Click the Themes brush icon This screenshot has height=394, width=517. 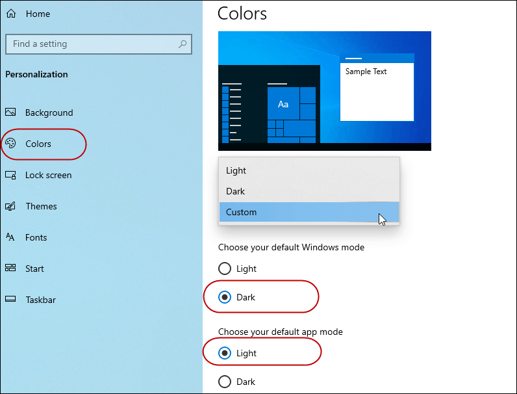[x=10, y=206]
